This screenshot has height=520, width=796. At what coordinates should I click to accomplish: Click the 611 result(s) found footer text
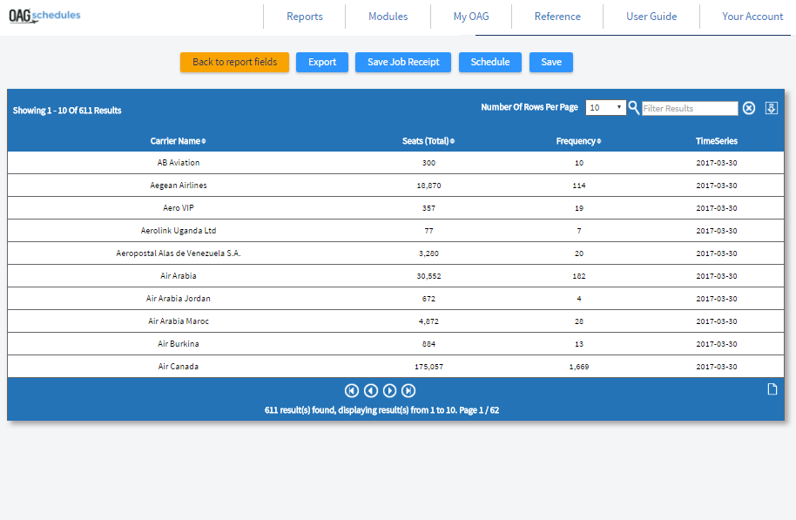tap(381, 409)
